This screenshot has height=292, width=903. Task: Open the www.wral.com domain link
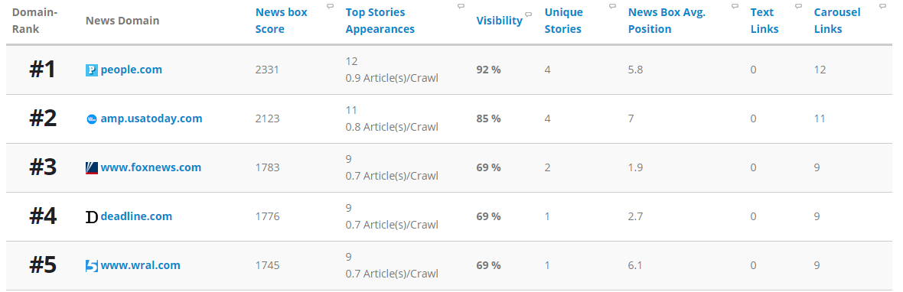141,265
